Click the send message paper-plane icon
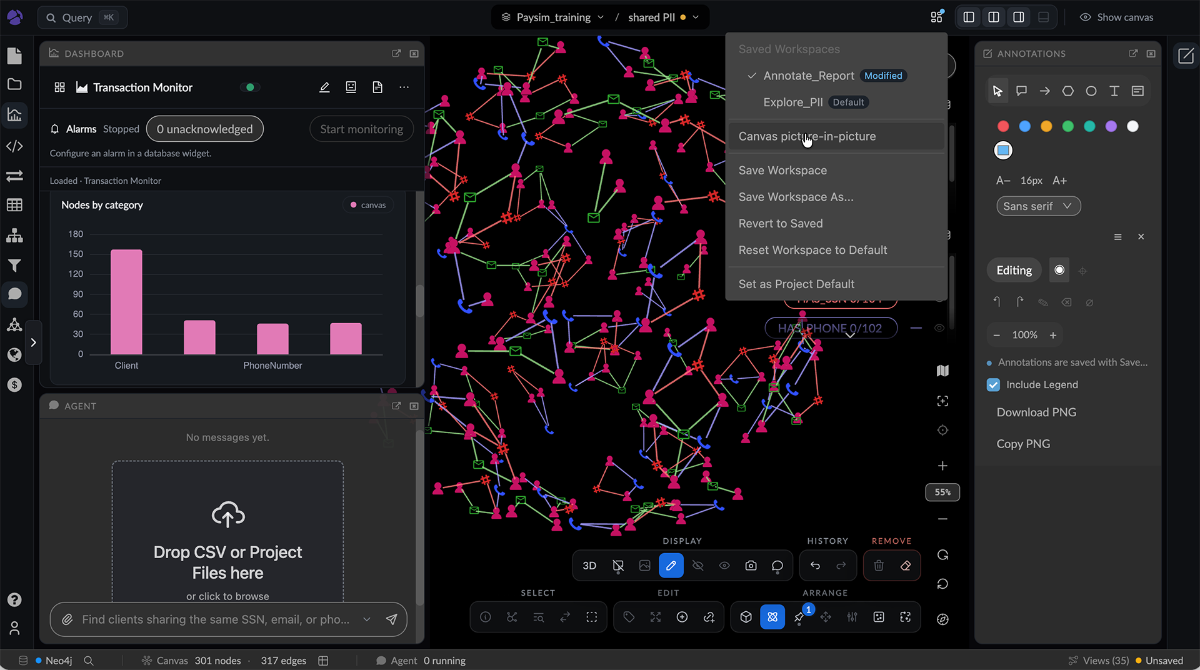The height and width of the screenshot is (670, 1200). tap(391, 619)
